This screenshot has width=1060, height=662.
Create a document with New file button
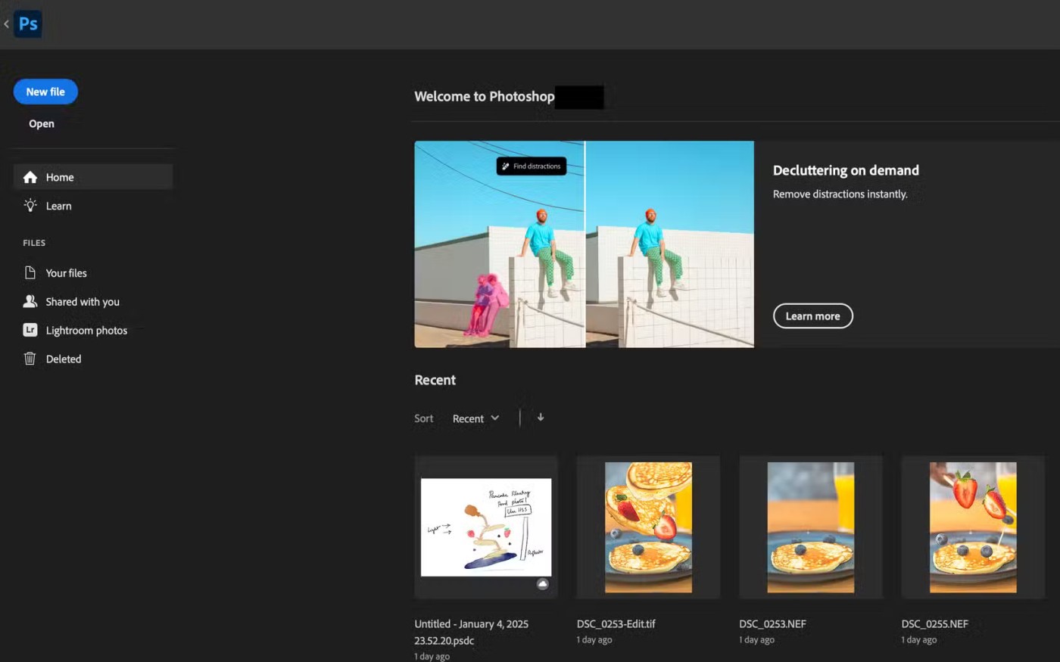pos(45,92)
